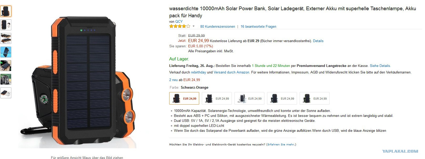425x159 pixels.
Task: Select the last color variant swatch
Action: pyautogui.click(x=315, y=98)
